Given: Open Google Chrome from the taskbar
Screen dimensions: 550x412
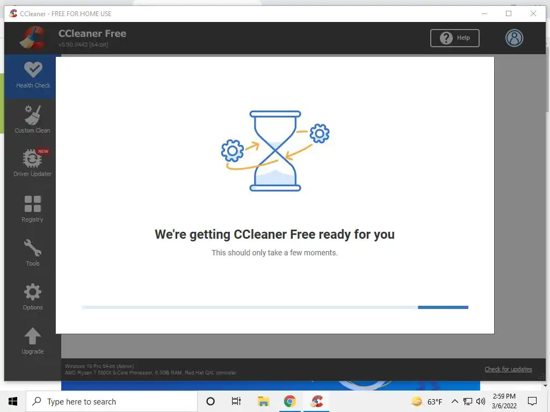Looking at the screenshot, I should point(290,401).
